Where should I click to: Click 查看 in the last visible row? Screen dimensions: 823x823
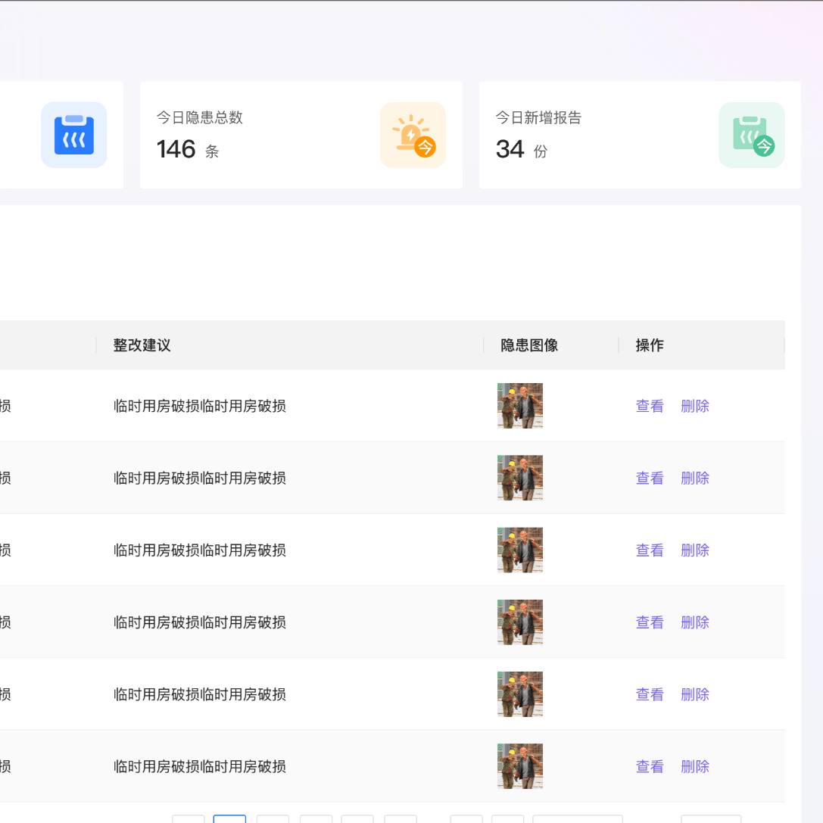[650, 766]
